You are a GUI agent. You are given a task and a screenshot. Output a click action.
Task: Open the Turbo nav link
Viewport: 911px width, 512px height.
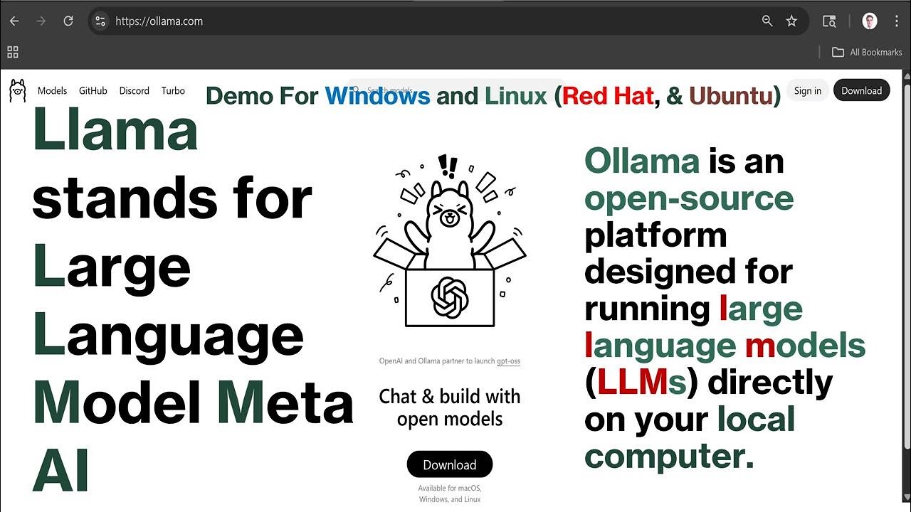pyautogui.click(x=173, y=90)
